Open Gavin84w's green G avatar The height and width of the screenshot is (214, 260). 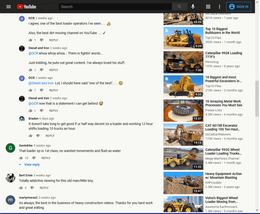(10, 148)
